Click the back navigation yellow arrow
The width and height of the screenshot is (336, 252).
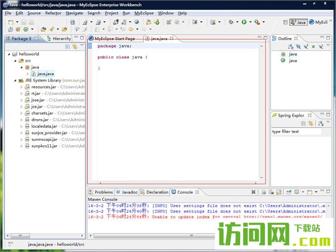131,29
